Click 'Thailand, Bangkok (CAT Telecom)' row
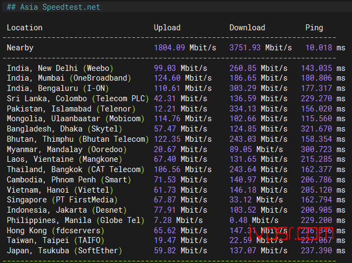The height and width of the screenshot is (263, 352). [76, 169]
